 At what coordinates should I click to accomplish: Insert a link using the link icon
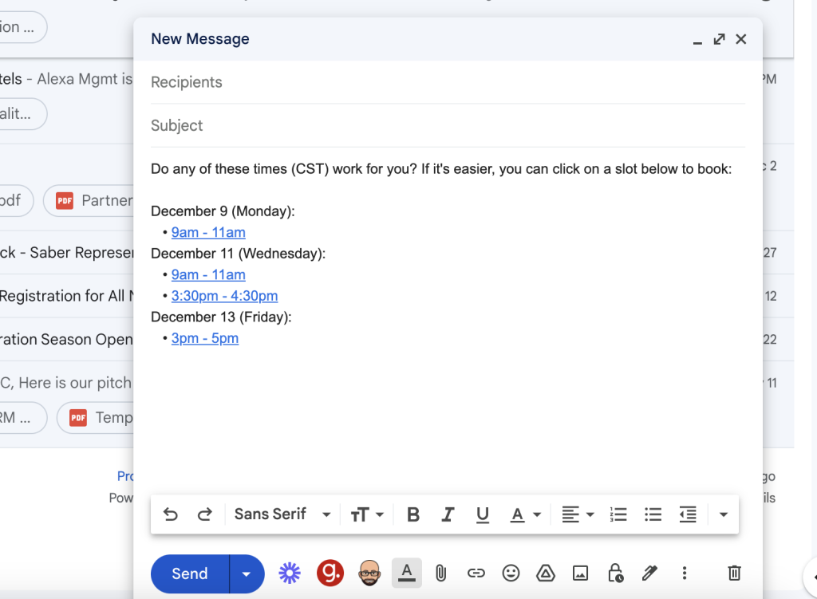pos(476,573)
